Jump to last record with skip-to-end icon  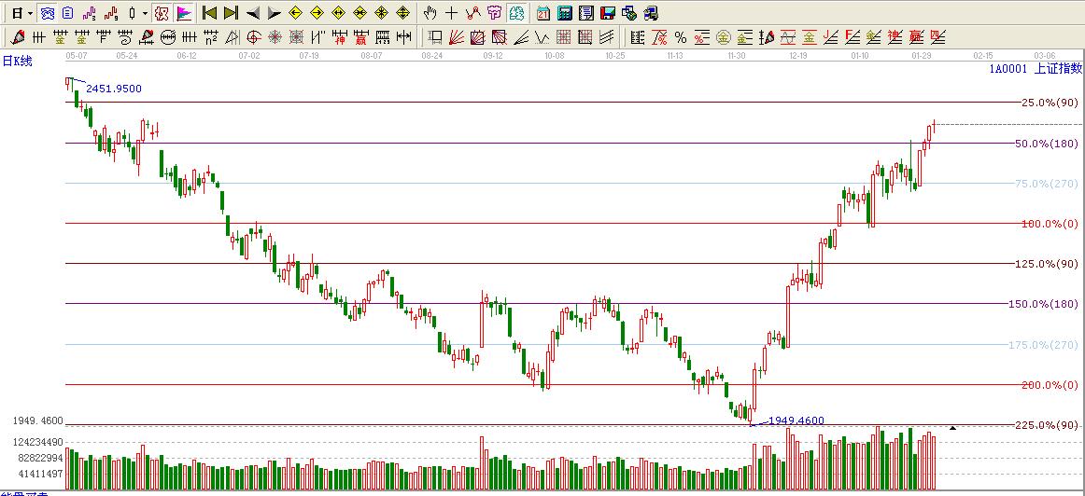(x=231, y=13)
